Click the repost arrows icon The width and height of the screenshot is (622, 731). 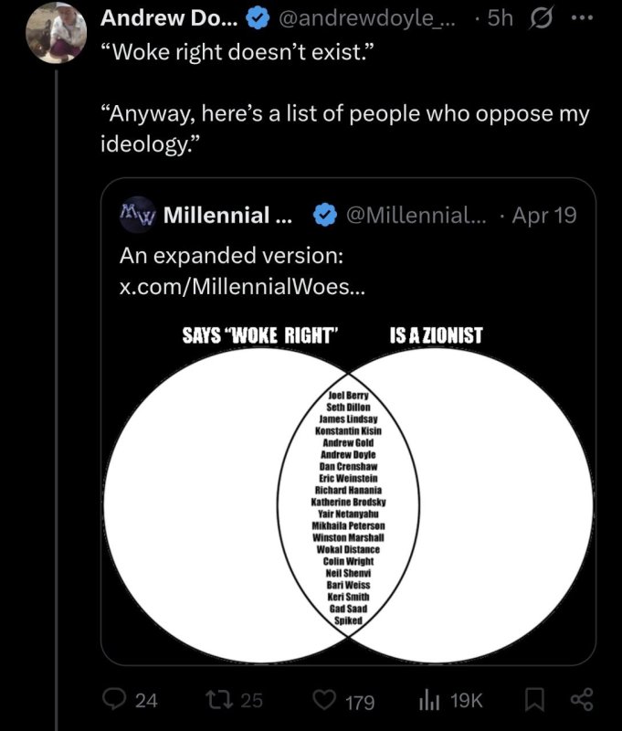point(216,700)
